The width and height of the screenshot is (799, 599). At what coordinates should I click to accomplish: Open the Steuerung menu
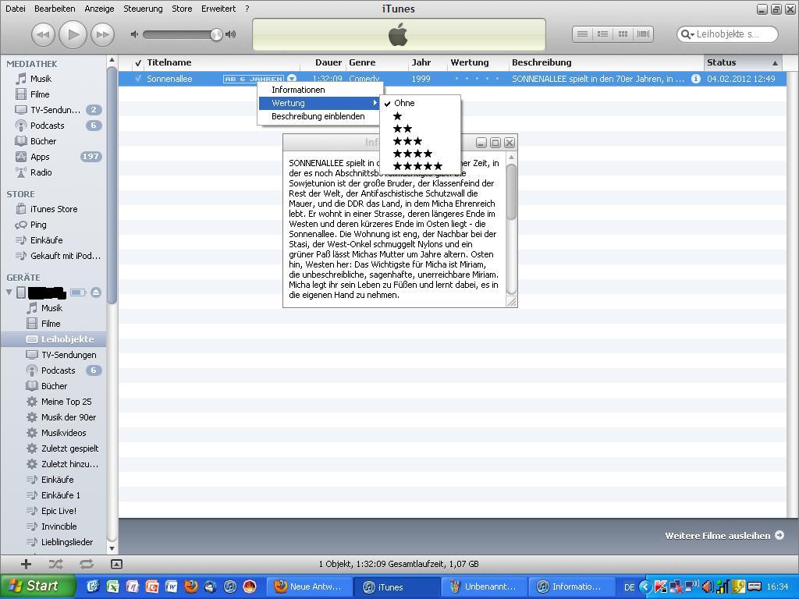pos(144,9)
